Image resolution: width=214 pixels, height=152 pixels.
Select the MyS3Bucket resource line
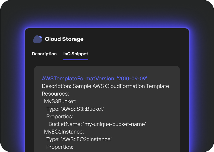coord(60,102)
